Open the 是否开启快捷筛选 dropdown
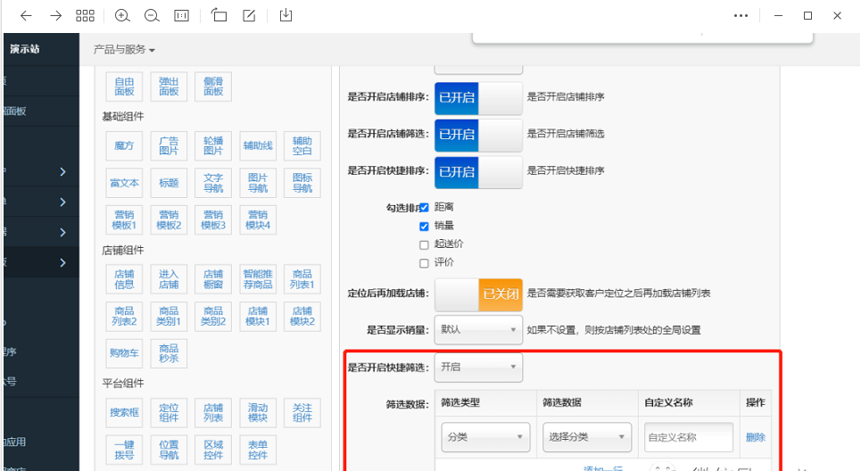This screenshot has height=471, width=861. 478,367
